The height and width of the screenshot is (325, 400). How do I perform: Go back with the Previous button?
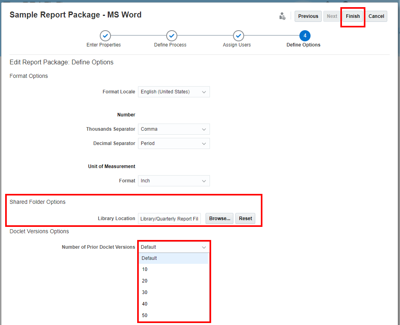(308, 16)
